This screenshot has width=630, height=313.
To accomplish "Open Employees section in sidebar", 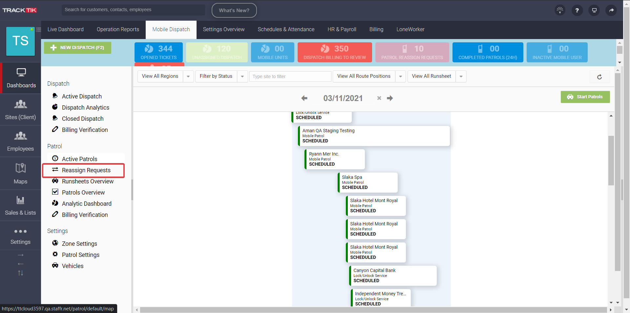I will [x=20, y=141].
